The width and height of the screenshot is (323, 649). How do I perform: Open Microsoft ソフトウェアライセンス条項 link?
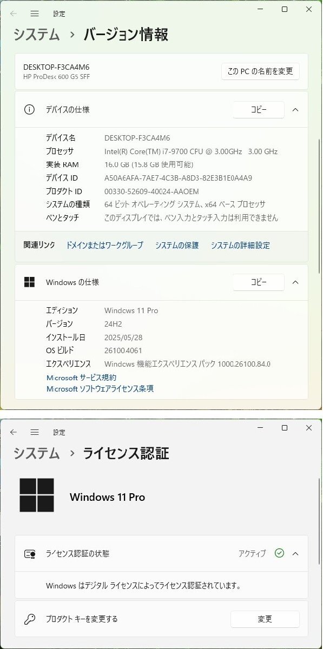pyautogui.click(x=100, y=388)
